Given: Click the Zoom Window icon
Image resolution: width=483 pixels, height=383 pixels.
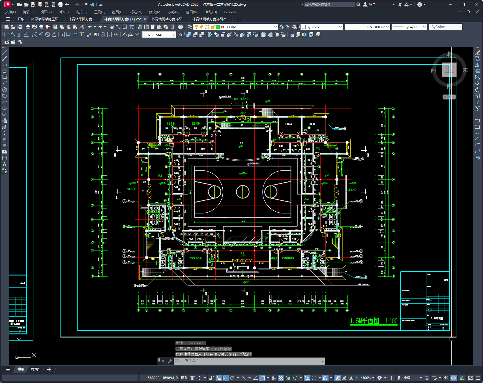Looking at the screenshot, I should pos(125,27).
